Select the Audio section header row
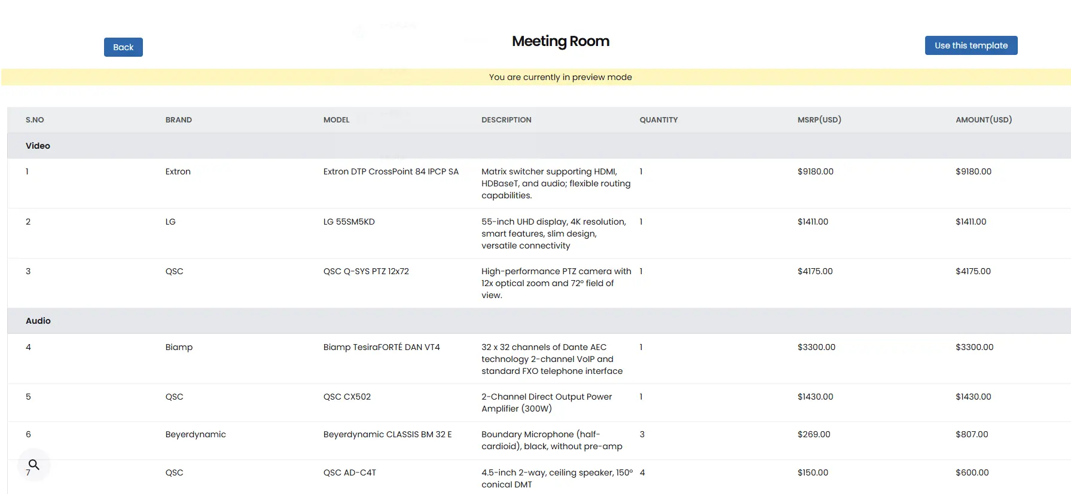The height and width of the screenshot is (494, 1071). [x=539, y=321]
